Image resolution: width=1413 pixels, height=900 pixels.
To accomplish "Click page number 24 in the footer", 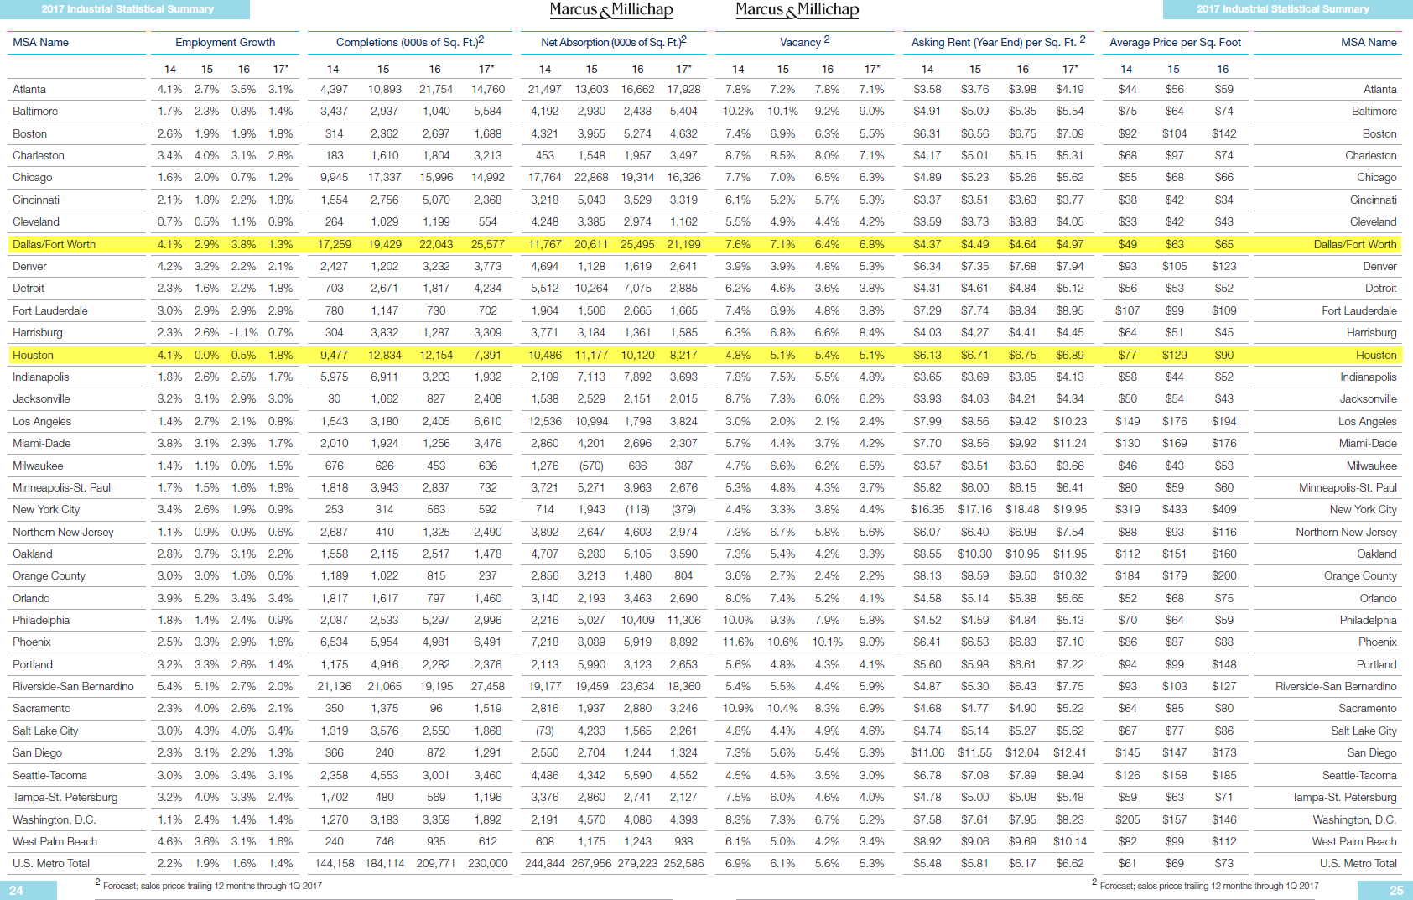I will tap(16, 891).
